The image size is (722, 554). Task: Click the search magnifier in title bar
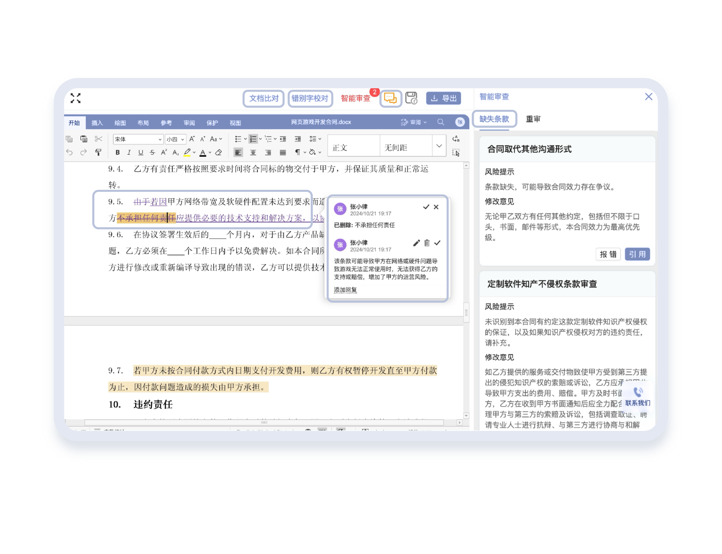click(x=441, y=122)
